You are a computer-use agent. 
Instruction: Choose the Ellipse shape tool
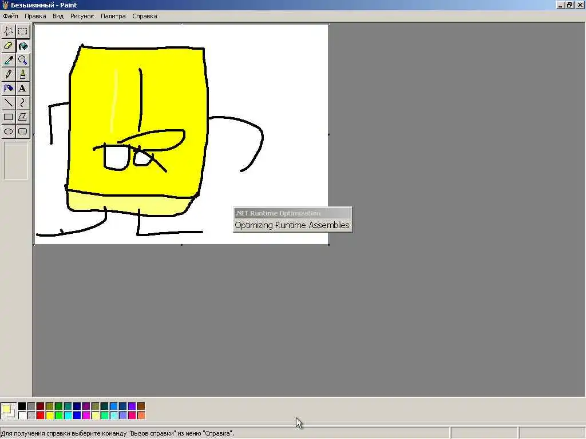point(9,131)
